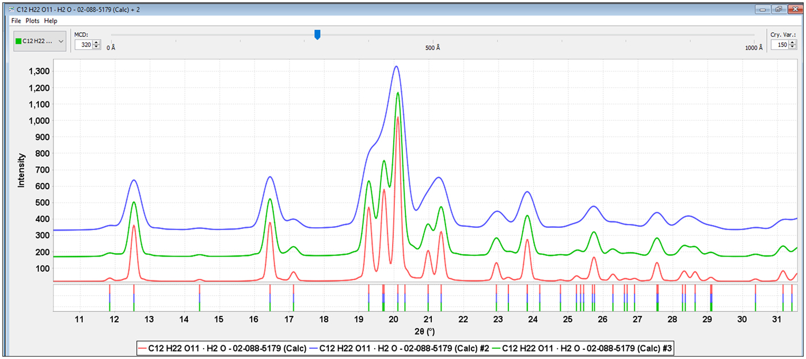Open the Plots menu
This screenshot has width=806, height=359.
coord(32,21)
